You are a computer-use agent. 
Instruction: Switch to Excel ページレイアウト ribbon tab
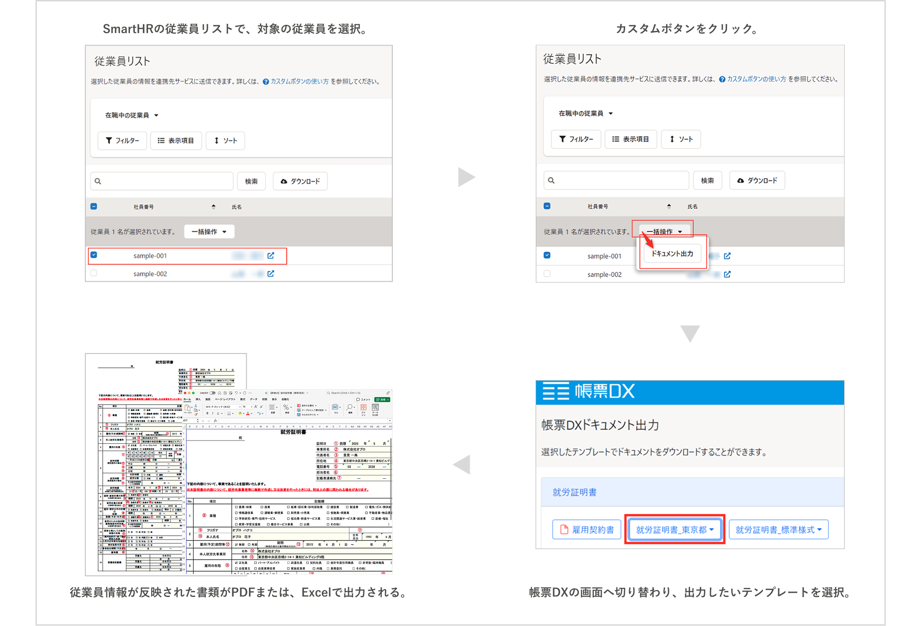coord(225,400)
